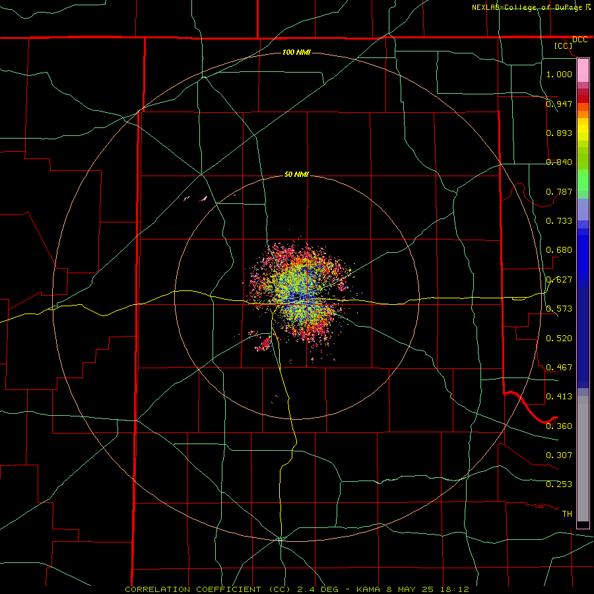Select the 0.253 scale value
Image resolution: width=594 pixels, height=594 pixels.
click(559, 484)
